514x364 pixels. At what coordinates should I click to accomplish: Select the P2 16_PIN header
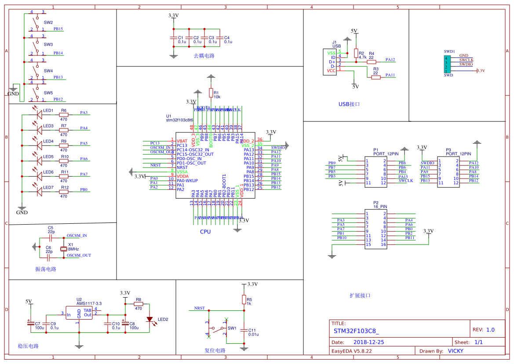[x=376, y=229]
